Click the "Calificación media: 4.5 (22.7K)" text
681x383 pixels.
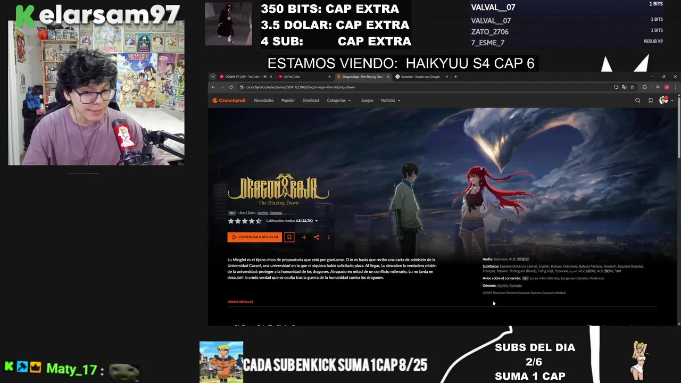(289, 221)
